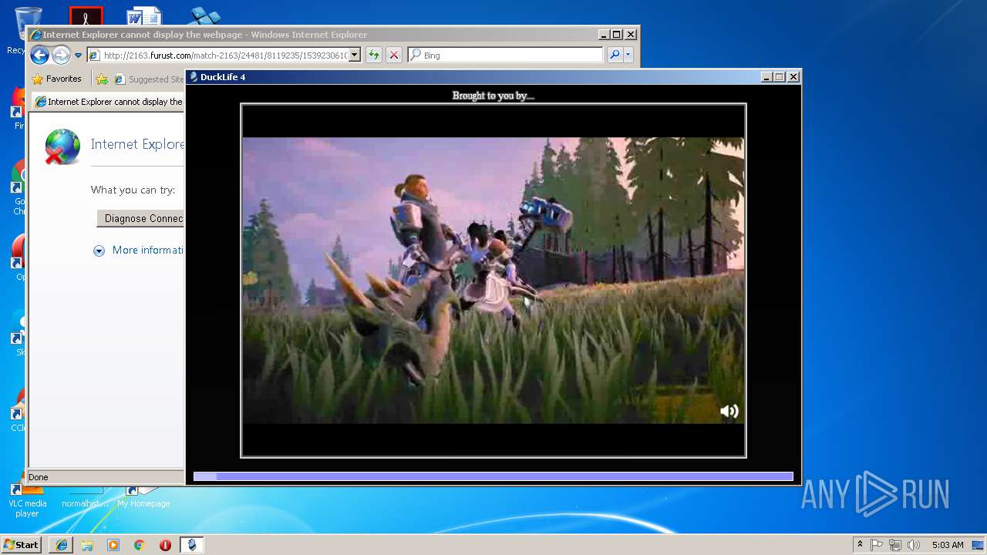Open the Adobe Reader desktop icon

86,15
